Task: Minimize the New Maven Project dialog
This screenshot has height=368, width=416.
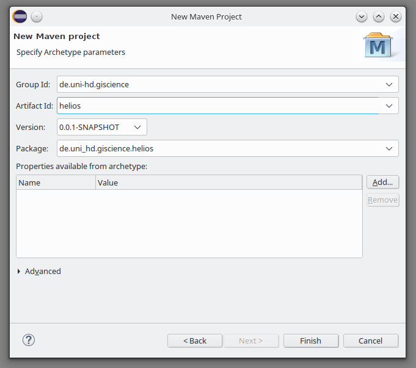Action: click(x=362, y=16)
